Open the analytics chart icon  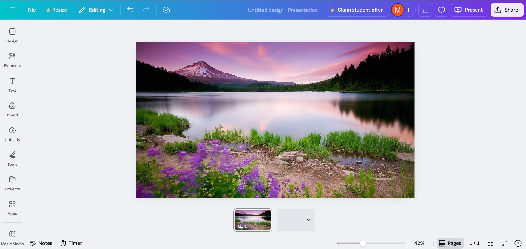pyautogui.click(x=425, y=10)
